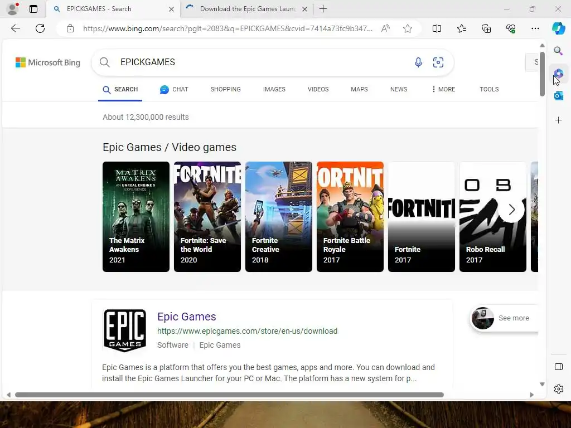This screenshot has height=428, width=571.
Task: Open the Fortnite 2017 card
Action: [422, 217]
